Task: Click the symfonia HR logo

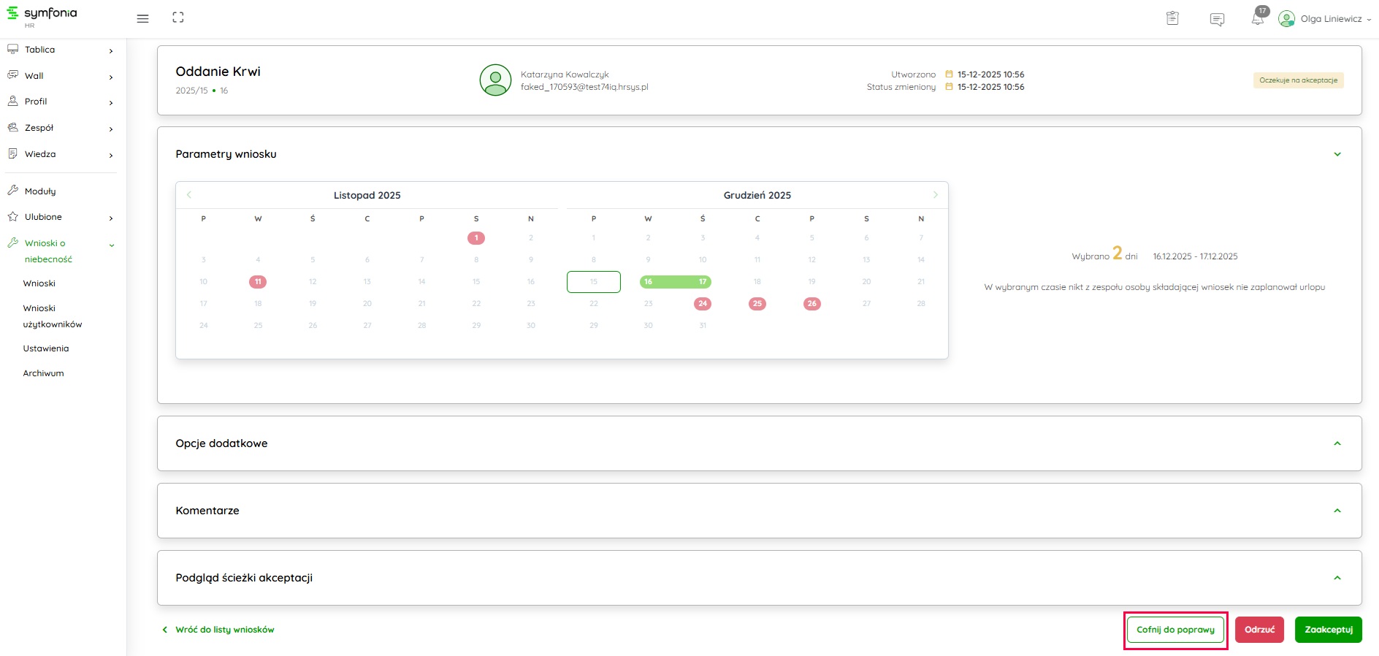Action: coord(42,15)
